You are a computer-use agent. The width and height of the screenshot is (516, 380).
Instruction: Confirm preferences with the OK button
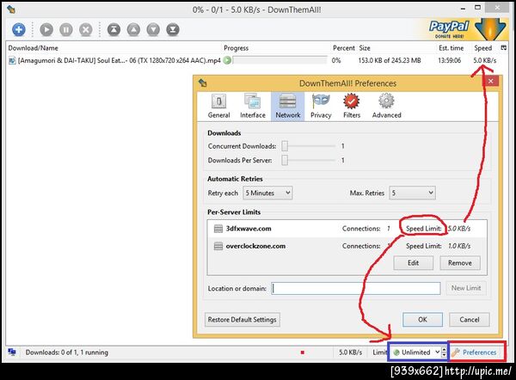tap(422, 320)
